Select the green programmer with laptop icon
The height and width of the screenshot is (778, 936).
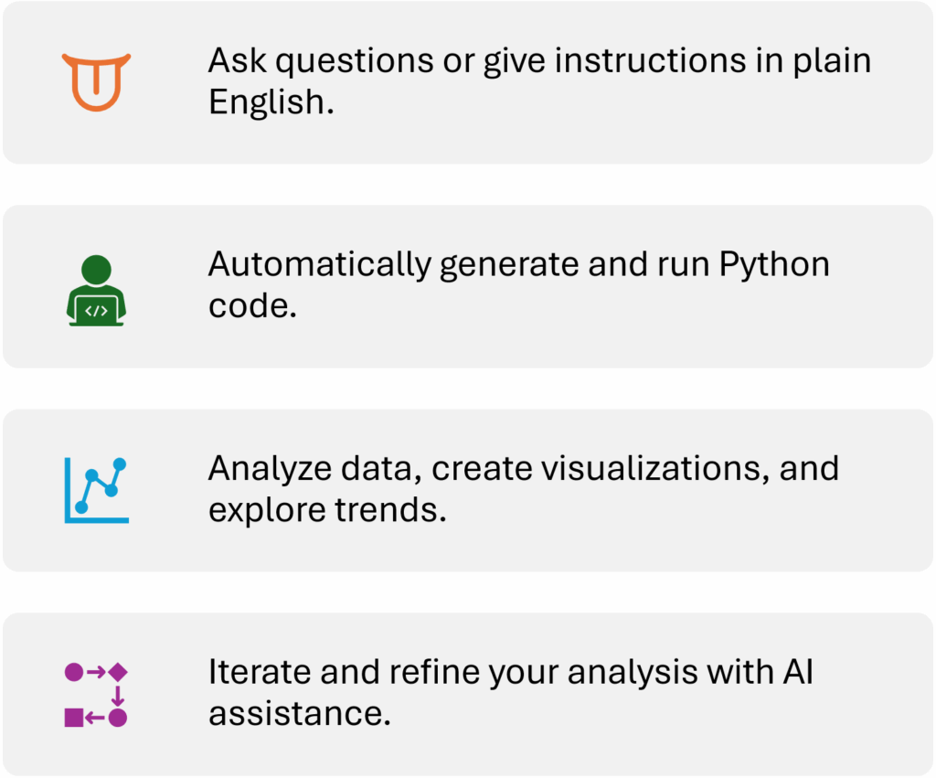pyautogui.click(x=96, y=291)
